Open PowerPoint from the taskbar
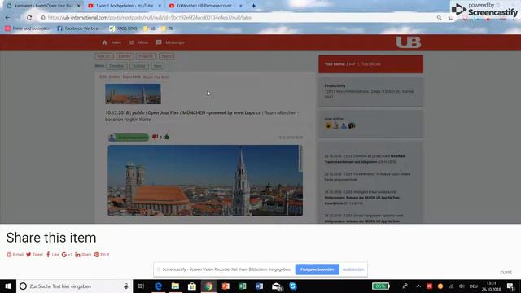 click(x=225, y=286)
